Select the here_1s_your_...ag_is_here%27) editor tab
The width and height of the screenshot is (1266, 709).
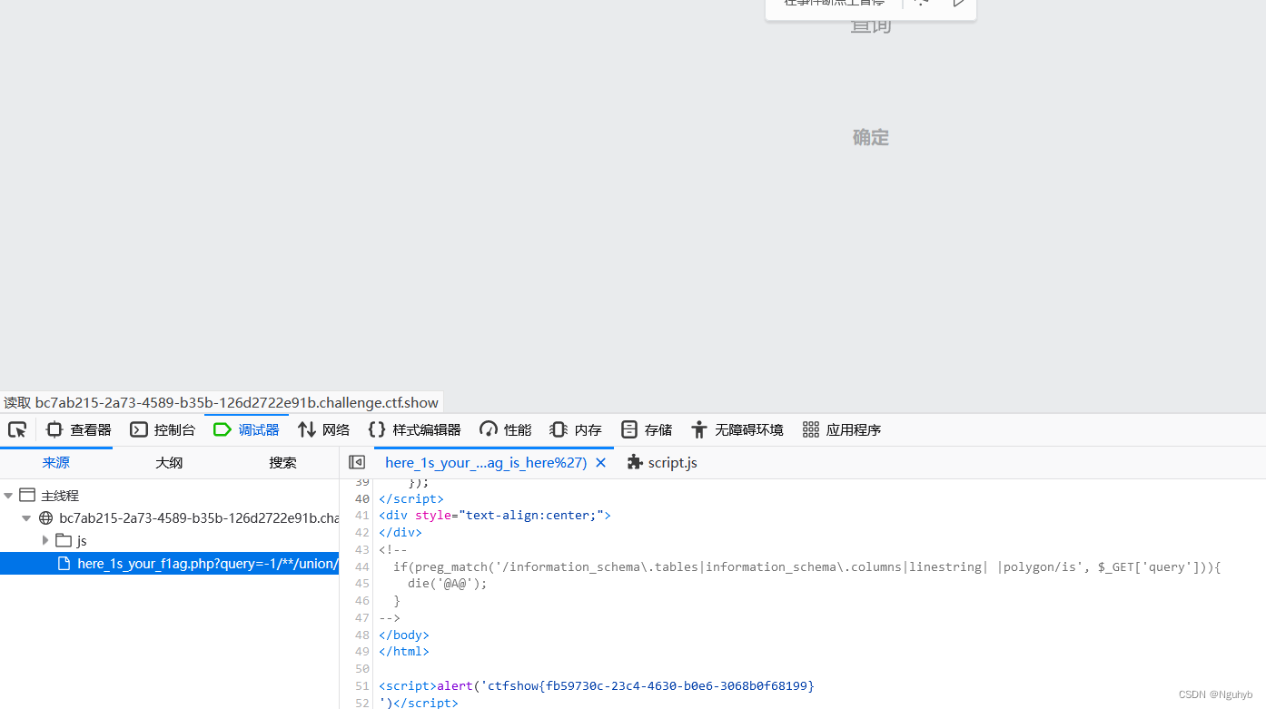(x=486, y=462)
